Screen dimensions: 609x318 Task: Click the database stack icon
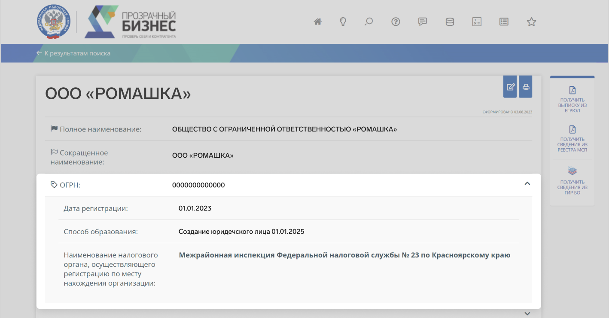tap(450, 22)
